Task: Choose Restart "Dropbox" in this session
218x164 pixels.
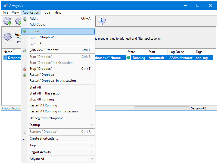Action: click(58, 81)
